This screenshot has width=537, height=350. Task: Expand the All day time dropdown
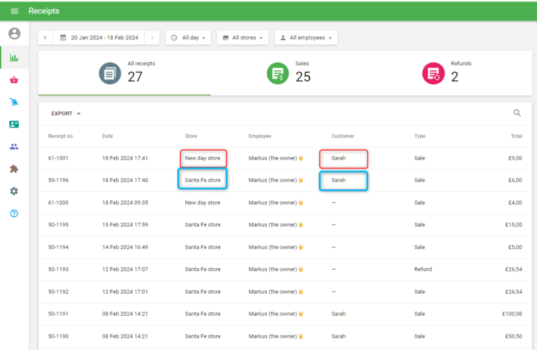188,38
